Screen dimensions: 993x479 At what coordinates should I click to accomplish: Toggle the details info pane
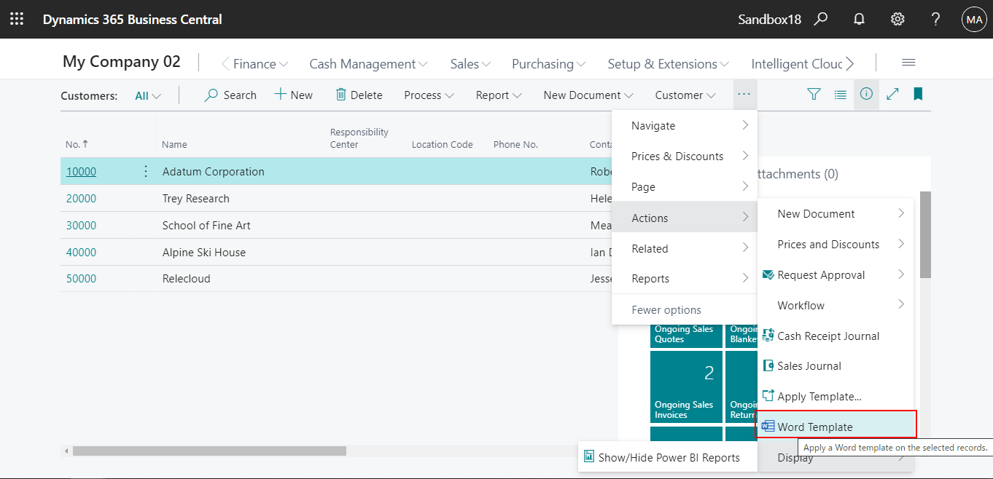tap(866, 95)
